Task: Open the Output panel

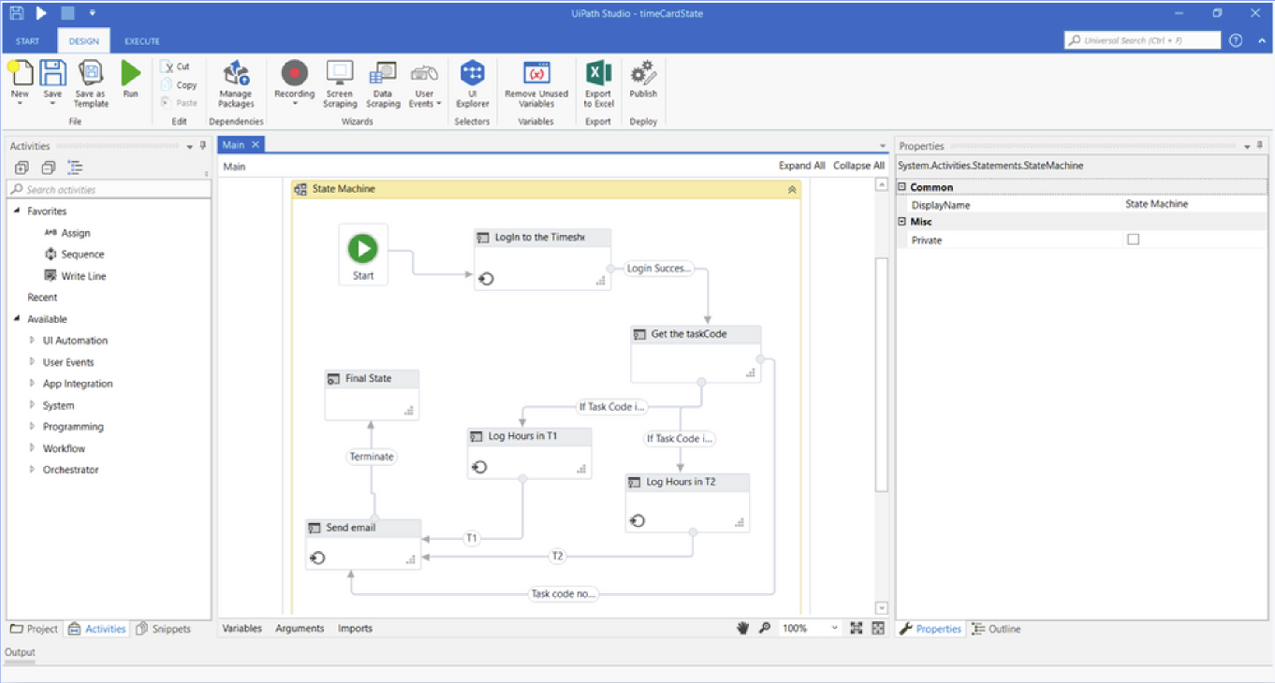Action: [x=20, y=652]
